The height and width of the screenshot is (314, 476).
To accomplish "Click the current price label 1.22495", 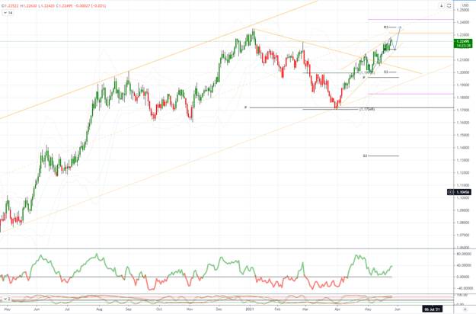I will 461,40.
